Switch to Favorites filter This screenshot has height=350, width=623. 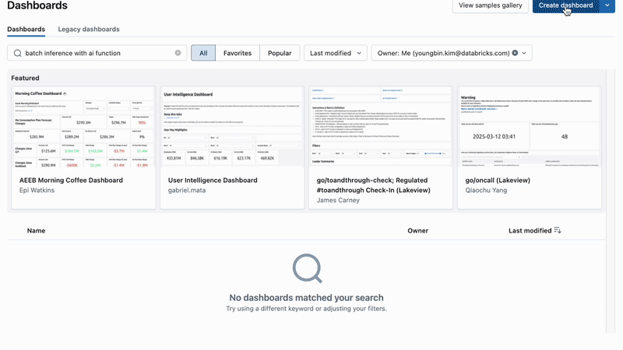pos(238,53)
